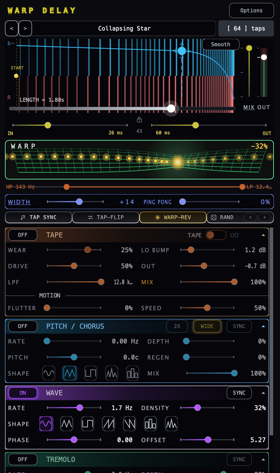280x473 pixels.
Task: Click the OUT 60 ms slider knob
Action: (196, 125)
